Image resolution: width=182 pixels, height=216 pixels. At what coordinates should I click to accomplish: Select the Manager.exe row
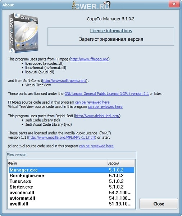point(72,170)
